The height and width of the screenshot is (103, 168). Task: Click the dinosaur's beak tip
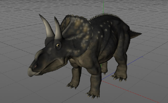pyautogui.click(x=30, y=72)
